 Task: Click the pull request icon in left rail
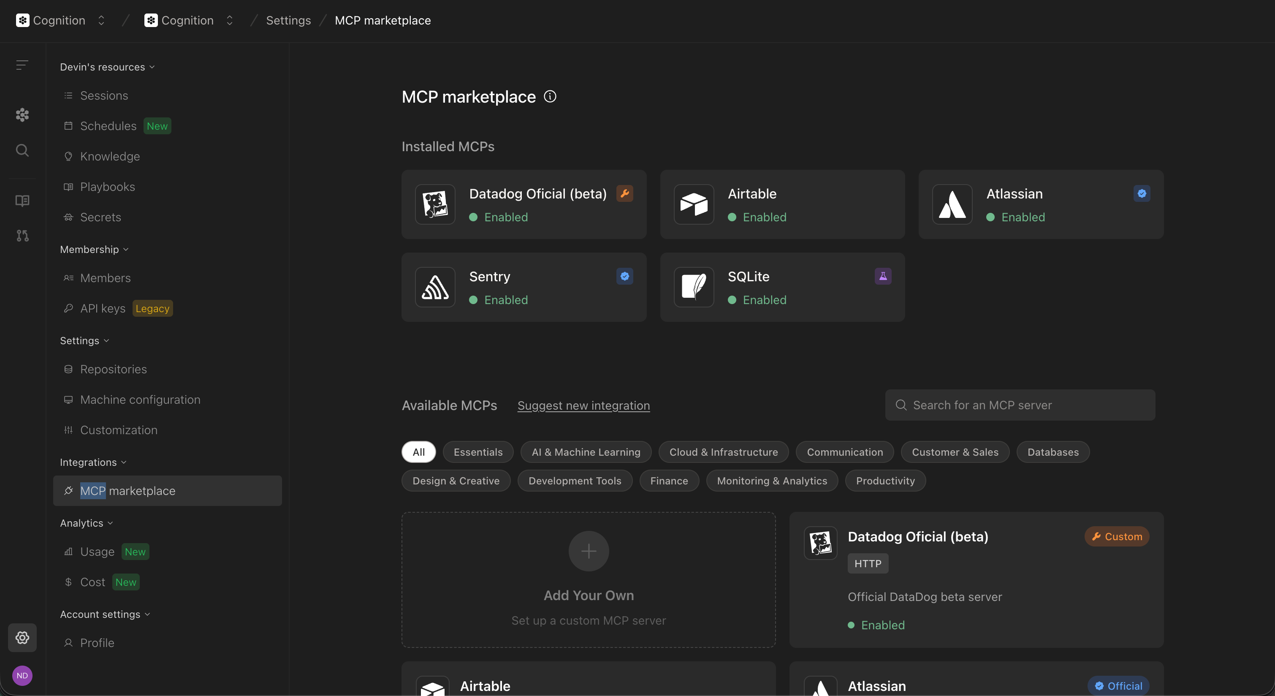pos(22,236)
